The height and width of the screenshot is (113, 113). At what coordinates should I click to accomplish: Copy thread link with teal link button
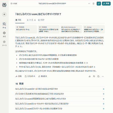click(99, 3)
